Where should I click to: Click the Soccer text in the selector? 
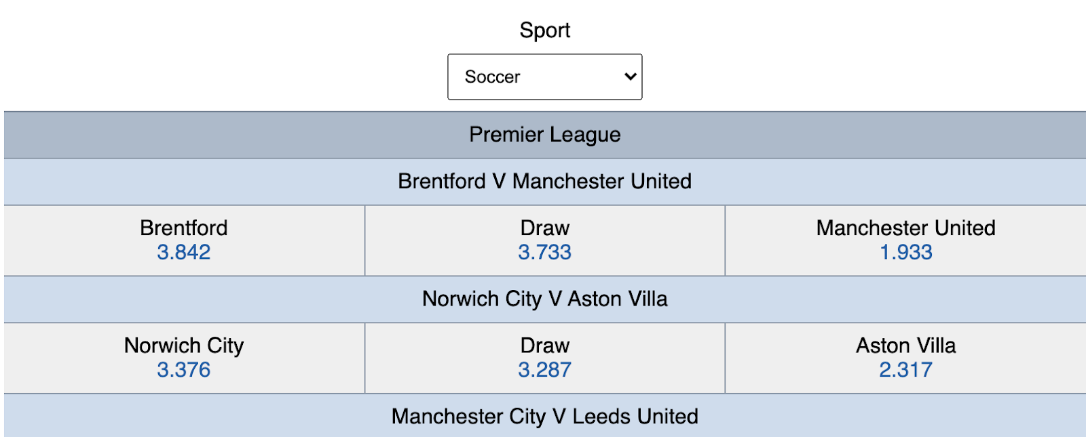[493, 77]
